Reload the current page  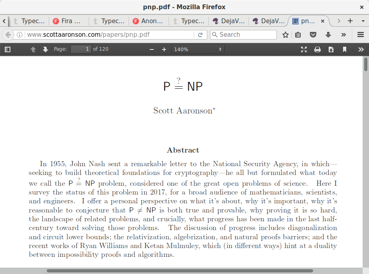click(200, 35)
